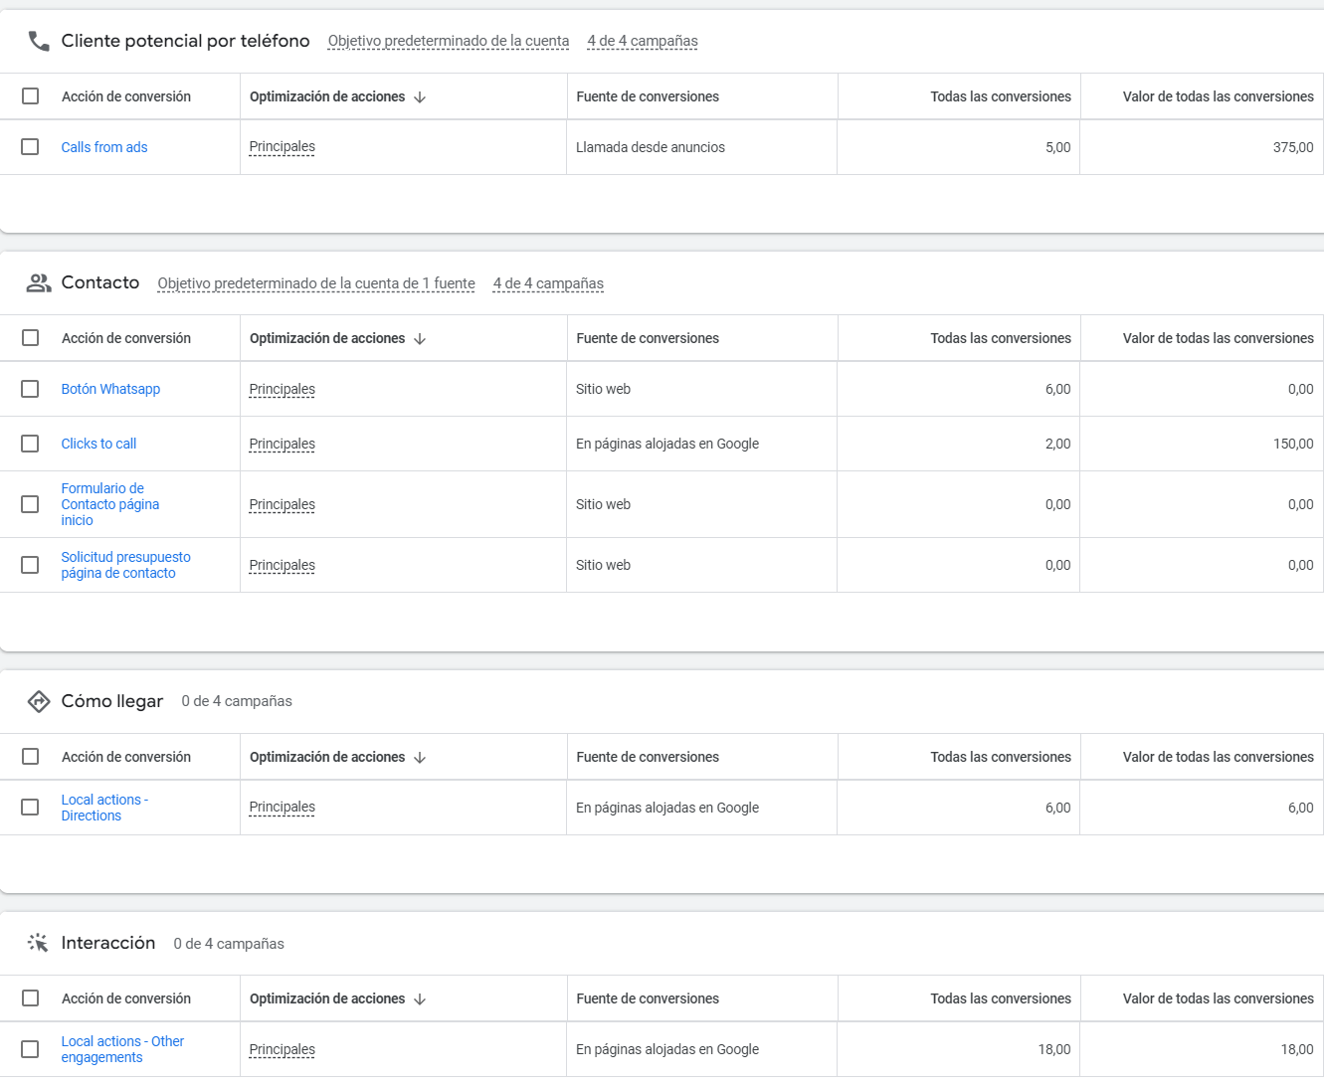Viewport: 1324px width, 1086px height.
Task: Sort by Optimización de acciones arrow in phone leads table
Action: point(420,97)
